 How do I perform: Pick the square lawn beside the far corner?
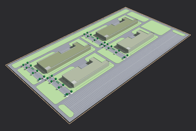[156, 28]
